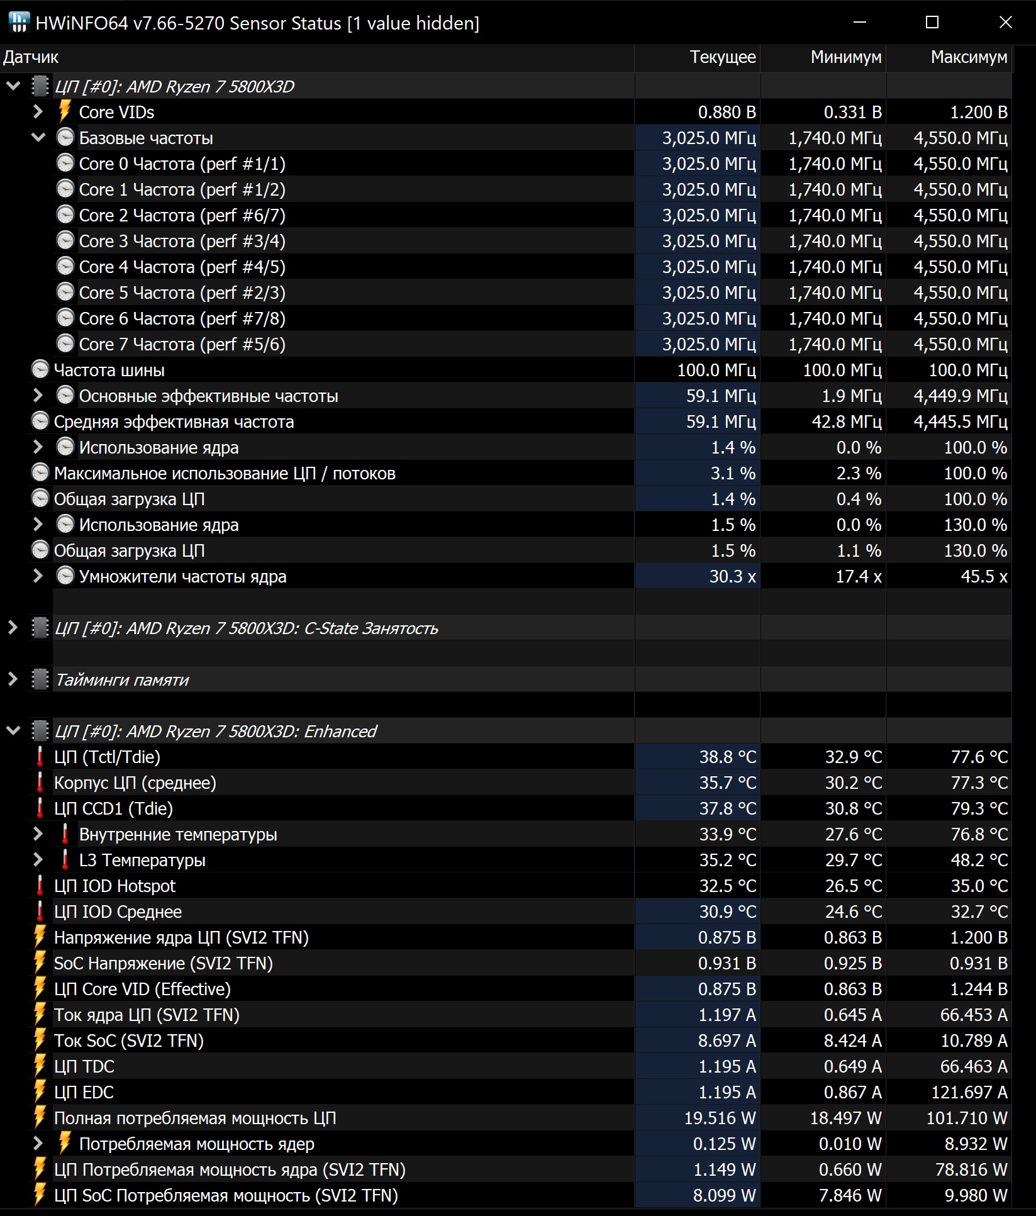The height and width of the screenshot is (1216, 1036).
Task: Click the current value 30.3 x
Action: click(733, 576)
